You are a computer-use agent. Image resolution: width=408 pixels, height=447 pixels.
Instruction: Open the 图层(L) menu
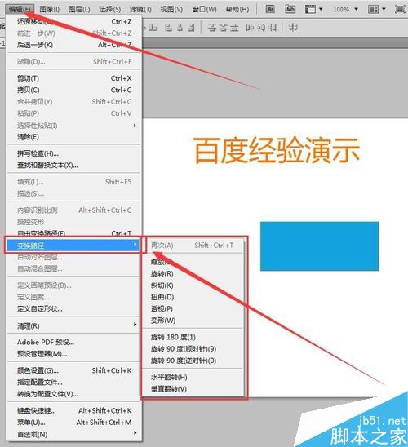(79, 10)
